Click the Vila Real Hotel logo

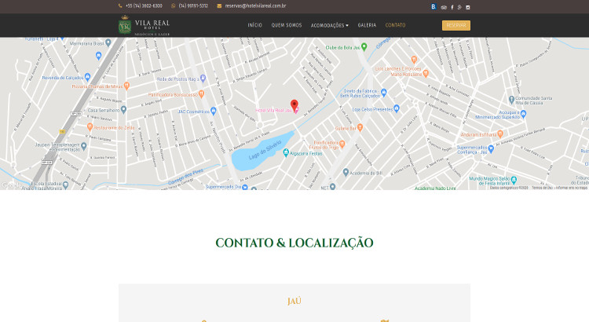145,25
